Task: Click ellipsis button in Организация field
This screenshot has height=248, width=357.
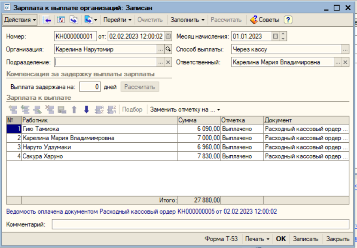Action: coord(161,49)
